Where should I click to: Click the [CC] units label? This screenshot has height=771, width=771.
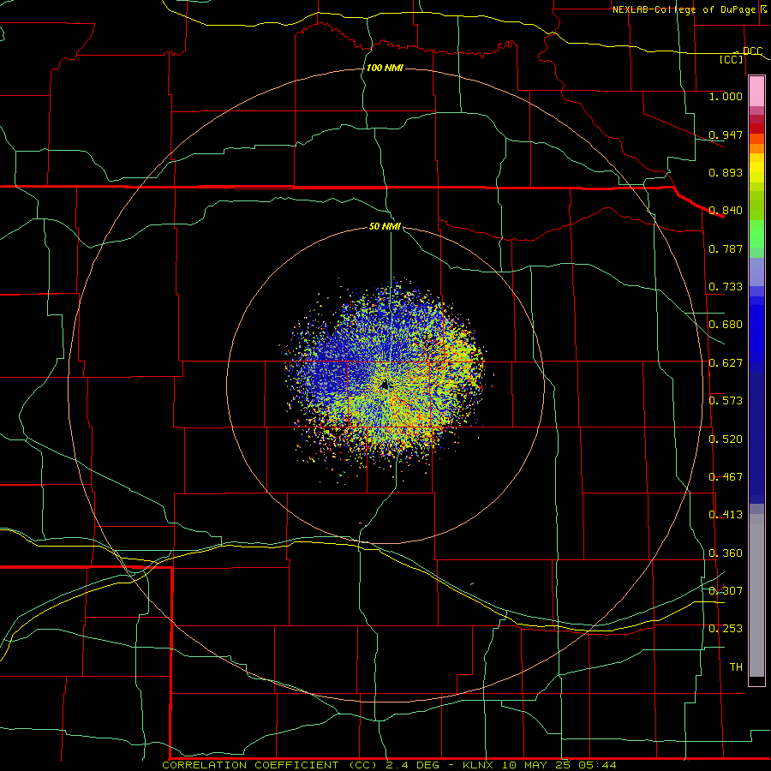tap(732, 59)
